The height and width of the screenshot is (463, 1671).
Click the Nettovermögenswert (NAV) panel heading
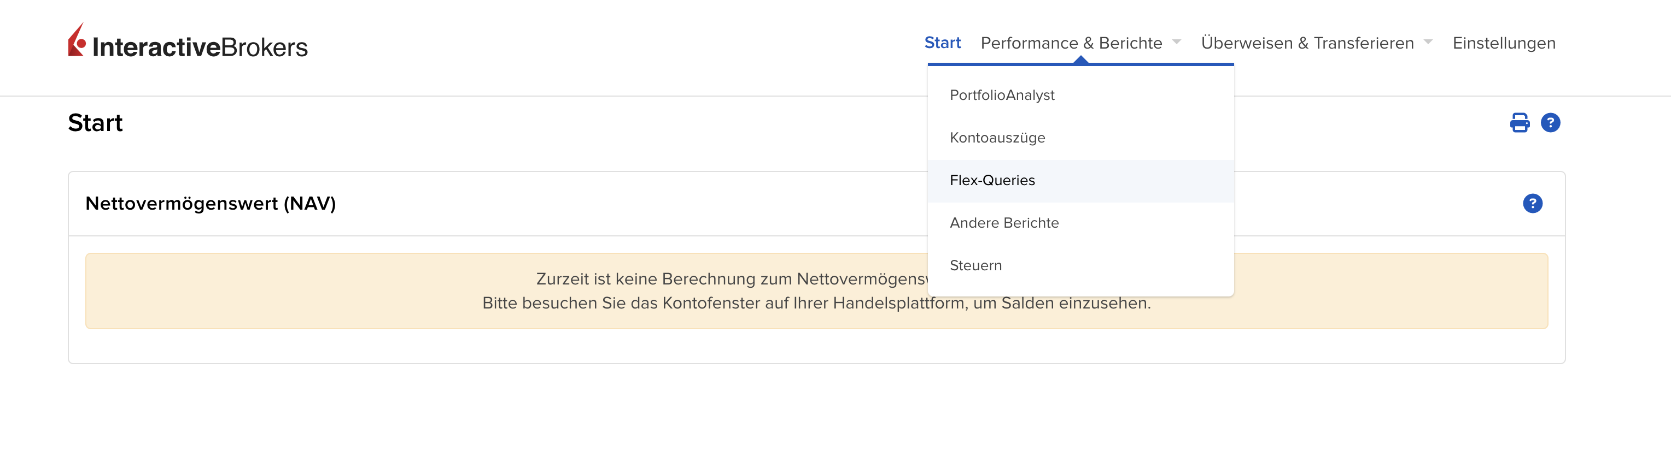point(211,203)
